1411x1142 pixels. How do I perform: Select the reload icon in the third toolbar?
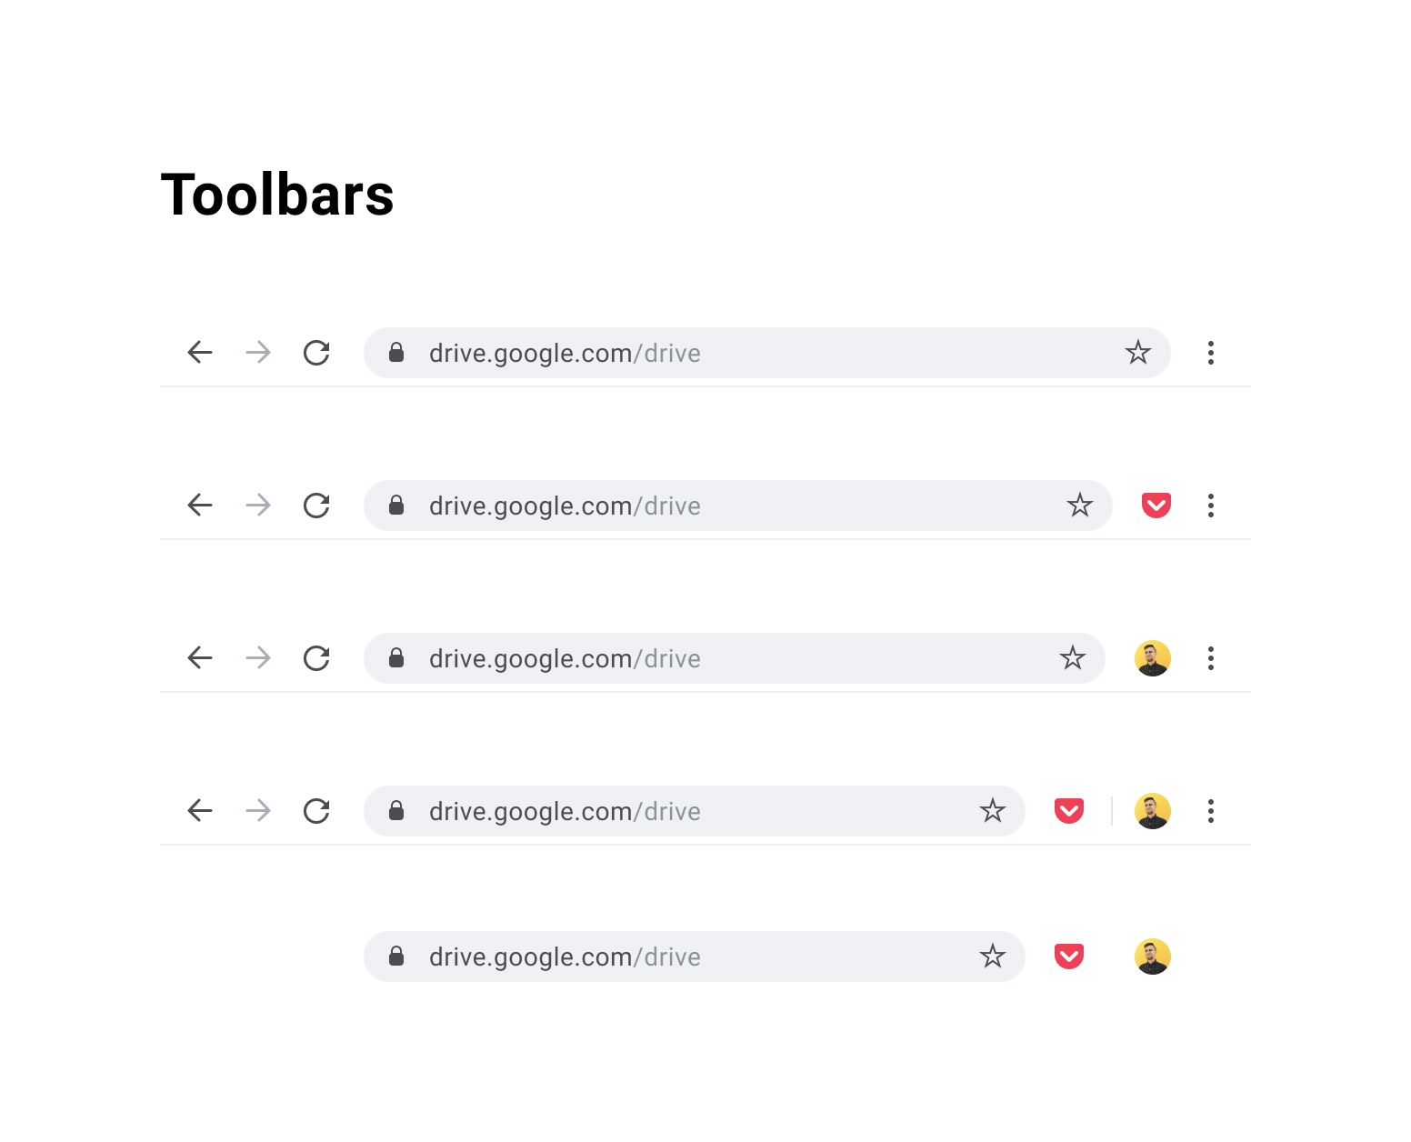click(x=315, y=658)
